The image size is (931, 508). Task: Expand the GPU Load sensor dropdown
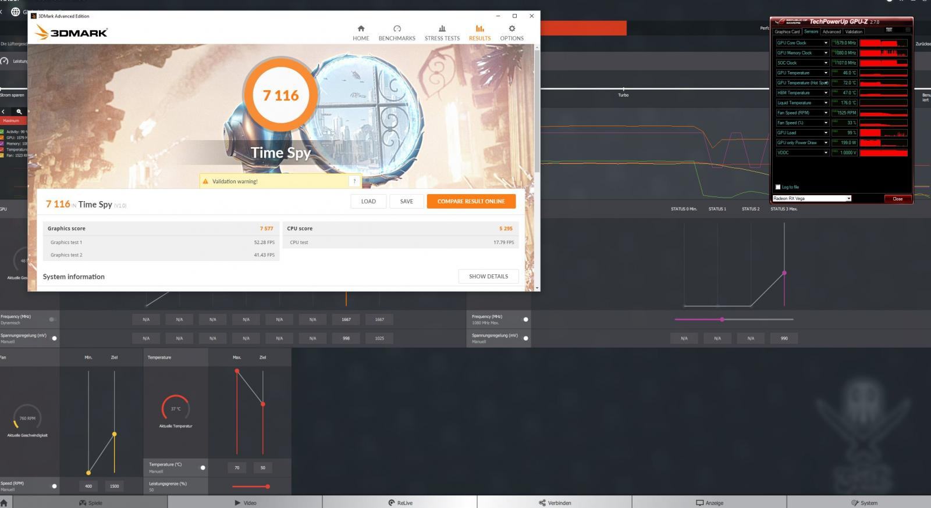click(825, 133)
